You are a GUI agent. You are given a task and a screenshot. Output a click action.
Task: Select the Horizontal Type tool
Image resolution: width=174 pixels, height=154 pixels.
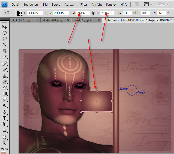click(x=4, y=118)
